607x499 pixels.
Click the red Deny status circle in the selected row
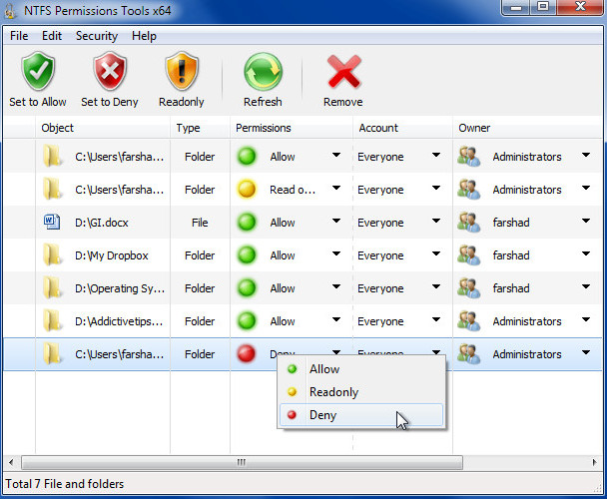(x=247, y=353)
